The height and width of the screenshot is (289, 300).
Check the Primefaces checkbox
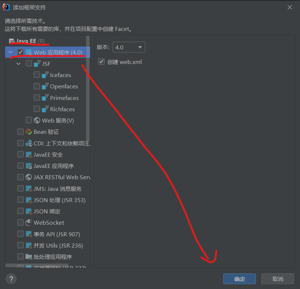point(37,98)
